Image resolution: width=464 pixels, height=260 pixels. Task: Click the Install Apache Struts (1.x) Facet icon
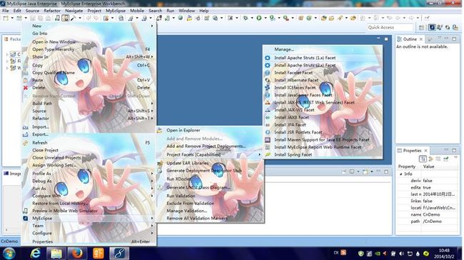pyautogui.click(x=268, y=58)
